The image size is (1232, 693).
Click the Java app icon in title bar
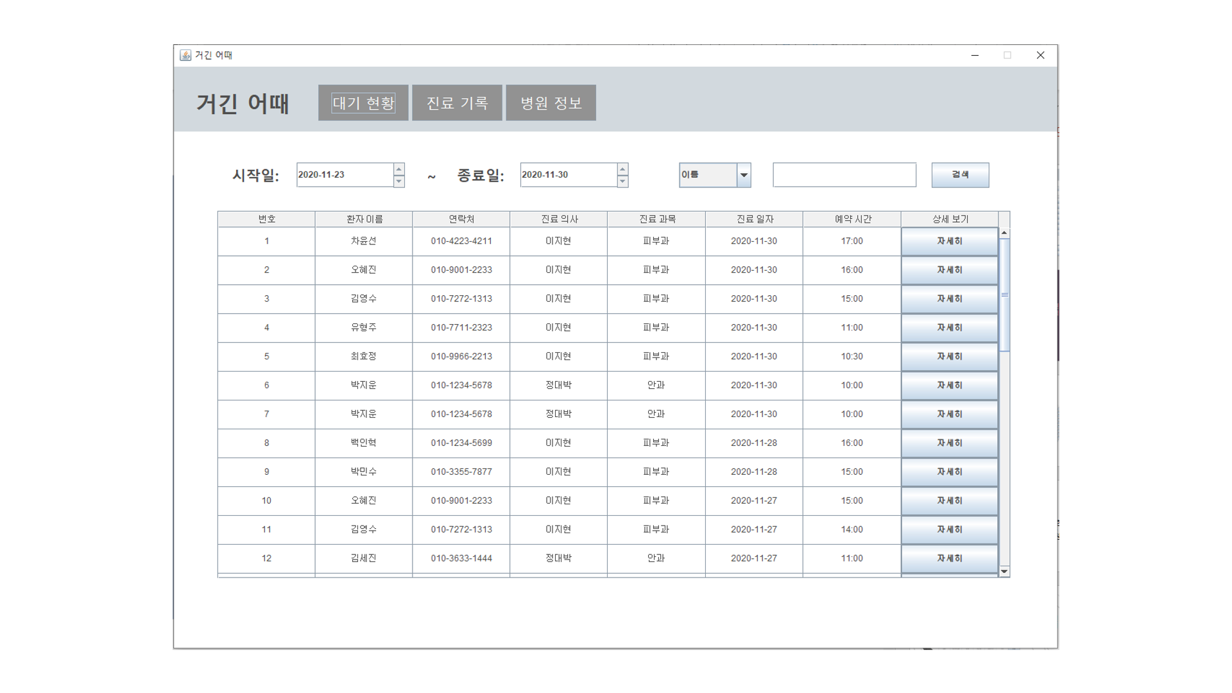point(185,55)
